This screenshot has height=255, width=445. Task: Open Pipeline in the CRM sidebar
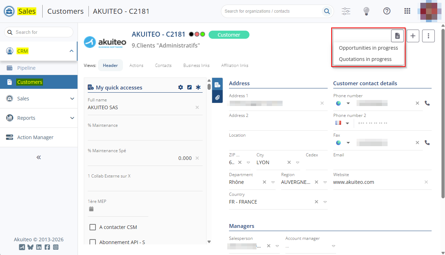click(x=26, y=68)
